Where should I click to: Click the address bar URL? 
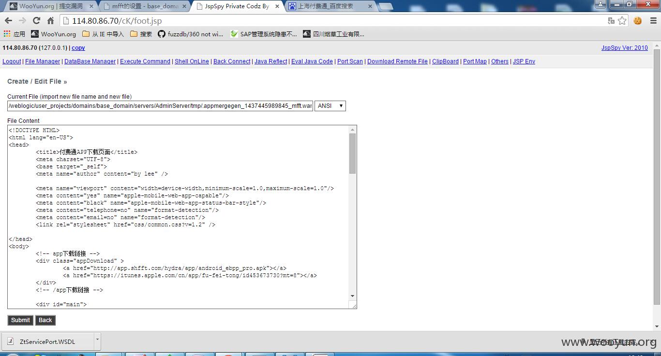click(x=117, y=21)
